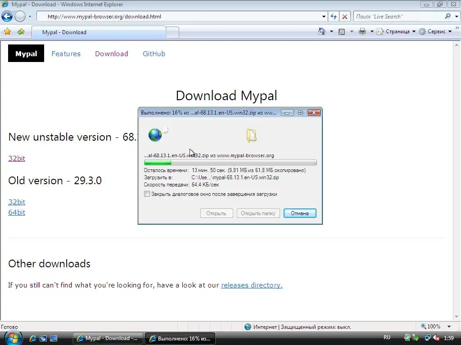Open the Features page link
The width and height of the screenshot is (461, 345).
pos(66,54)
